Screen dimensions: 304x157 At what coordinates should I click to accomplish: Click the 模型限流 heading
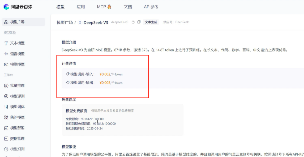(x=69, y=147)
